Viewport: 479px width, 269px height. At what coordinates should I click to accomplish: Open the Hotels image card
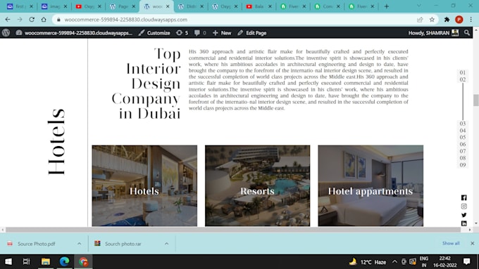[x=144, y=185]
